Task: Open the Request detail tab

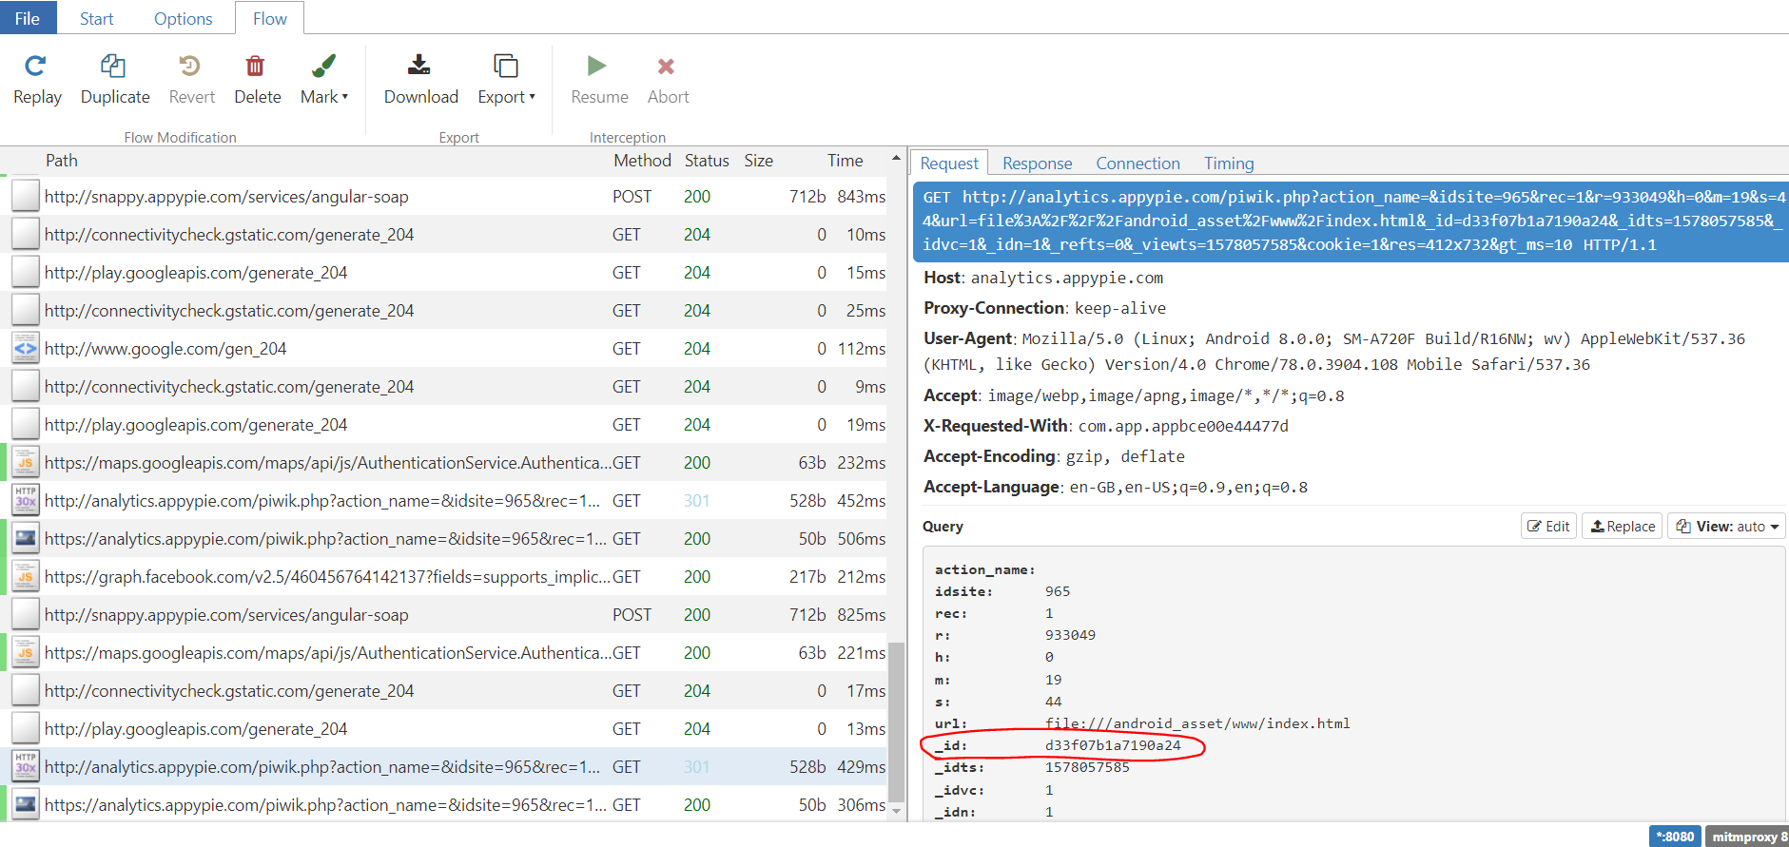Action: [x=949, y=164]
